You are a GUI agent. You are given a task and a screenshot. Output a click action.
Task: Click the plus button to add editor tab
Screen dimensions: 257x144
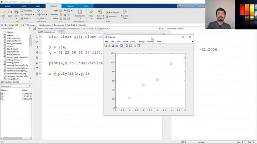62,32
